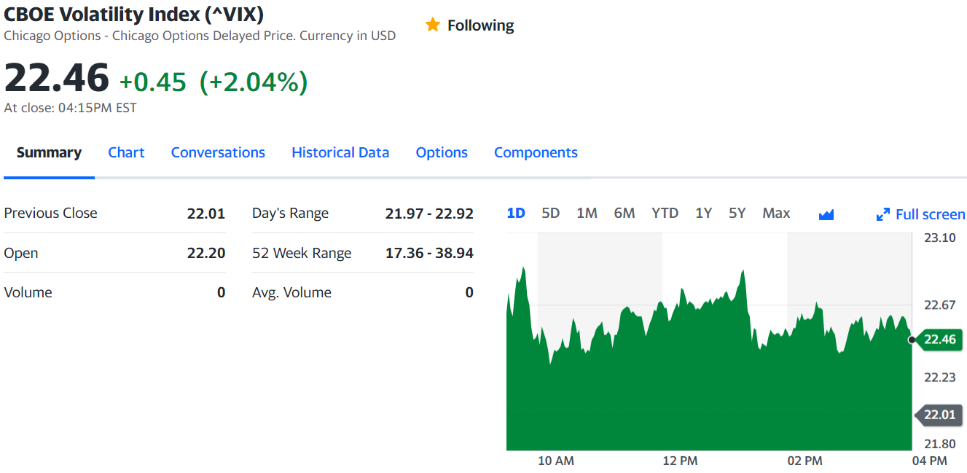This screenshot has height=473, width=967.
Task: Click the 22.67 y-axis label
Action: click(939, 305)
